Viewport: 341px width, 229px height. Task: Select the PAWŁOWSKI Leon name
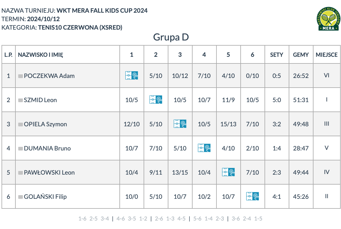click(x=49, y=173)
